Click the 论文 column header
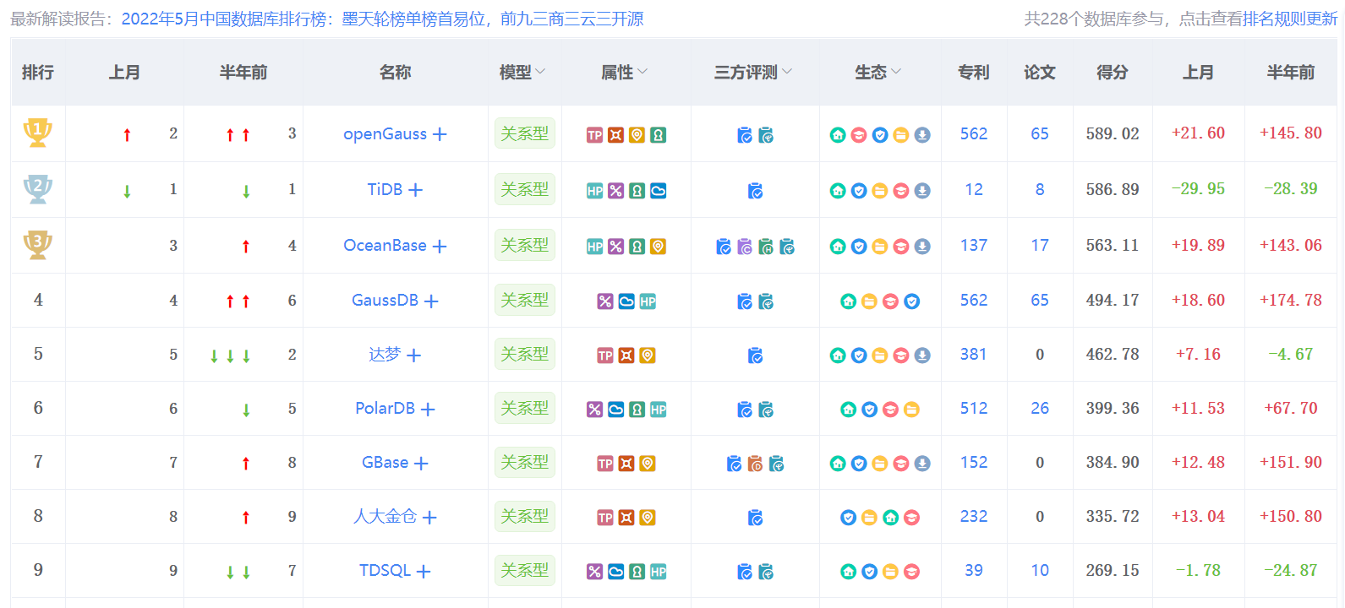Screen dimensions: 1345x608 point(1040,73)
